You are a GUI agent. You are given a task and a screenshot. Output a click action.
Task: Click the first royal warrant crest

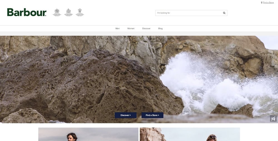57,12
